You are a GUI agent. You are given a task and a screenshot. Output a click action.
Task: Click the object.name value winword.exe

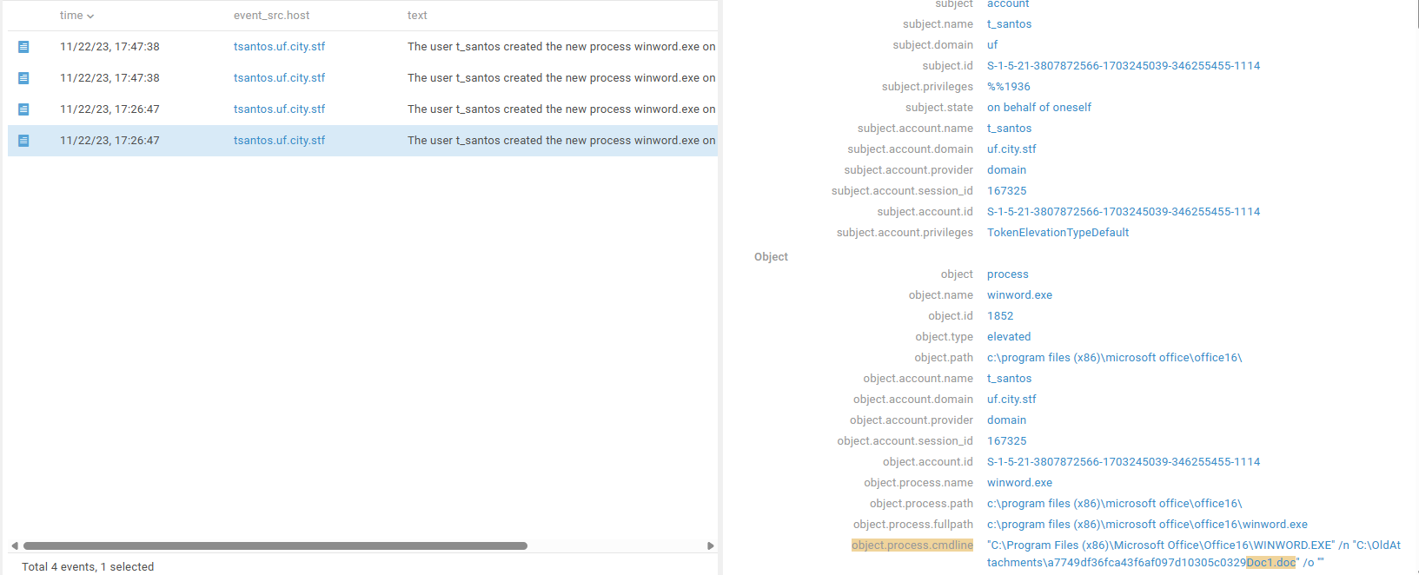1019,295
